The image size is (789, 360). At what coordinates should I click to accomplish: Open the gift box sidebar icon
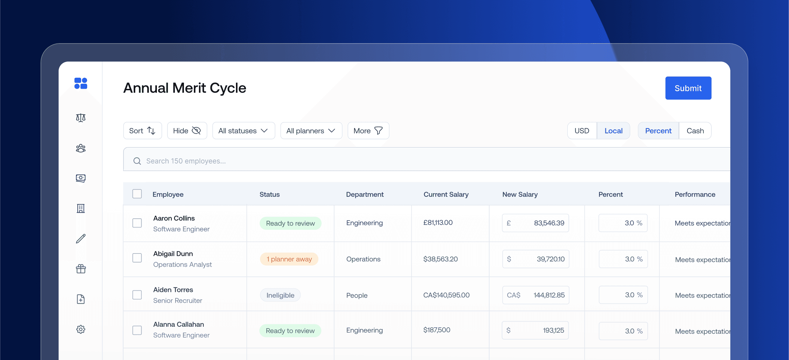coord(81,268)
